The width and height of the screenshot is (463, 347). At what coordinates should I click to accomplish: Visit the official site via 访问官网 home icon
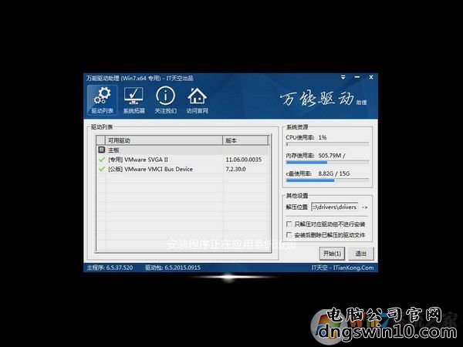click(x=197, y=100)
